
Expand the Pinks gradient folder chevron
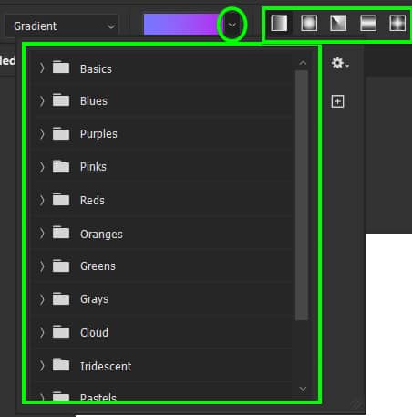42,167
